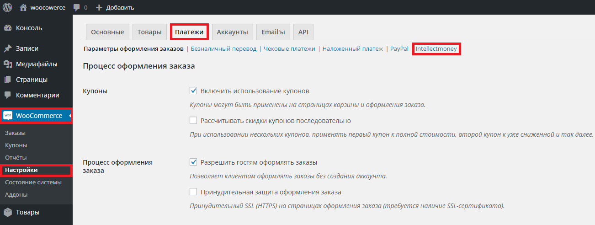Switch to the Товары settings tab
This screenshot has width=595, height=225.
click(x=149, y=32)
